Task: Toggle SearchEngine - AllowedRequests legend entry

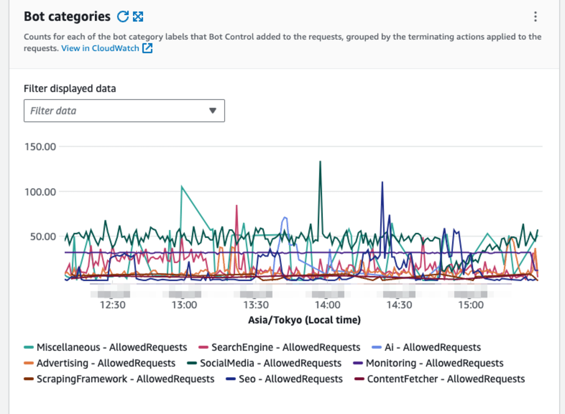Action: (279, 347)
